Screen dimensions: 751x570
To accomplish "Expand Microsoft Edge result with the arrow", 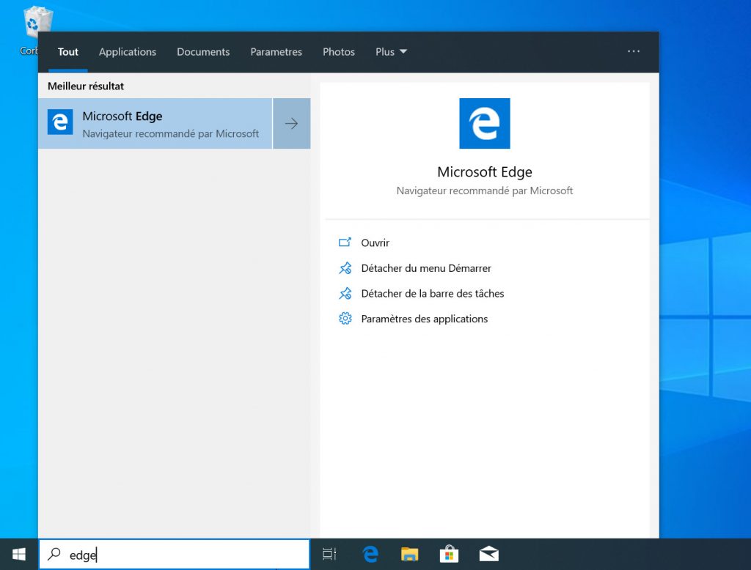I will (x=292, y=124).
